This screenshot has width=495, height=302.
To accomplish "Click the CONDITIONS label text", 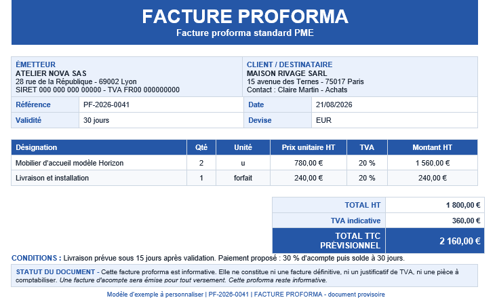I will tap(37, 258).
